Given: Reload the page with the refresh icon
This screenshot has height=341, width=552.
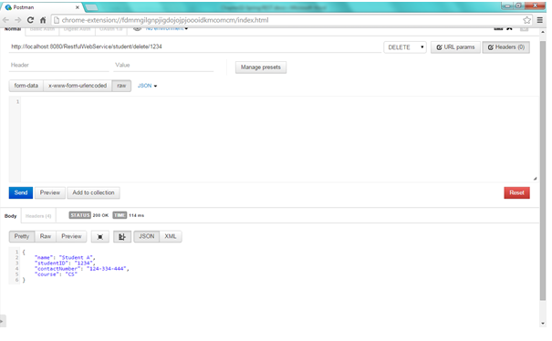Looking at the screenshot, I should pyautogui.click(x=30, y=20).
